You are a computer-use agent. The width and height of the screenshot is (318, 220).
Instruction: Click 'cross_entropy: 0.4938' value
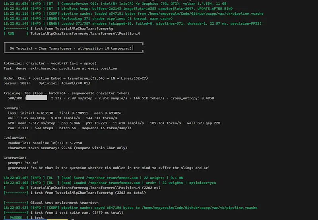192,98
